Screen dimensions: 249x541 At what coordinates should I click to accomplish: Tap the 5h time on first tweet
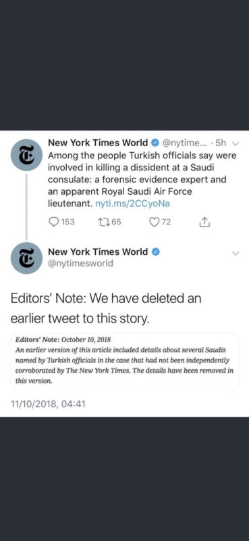pyautogui.click(x=220, y=143)
